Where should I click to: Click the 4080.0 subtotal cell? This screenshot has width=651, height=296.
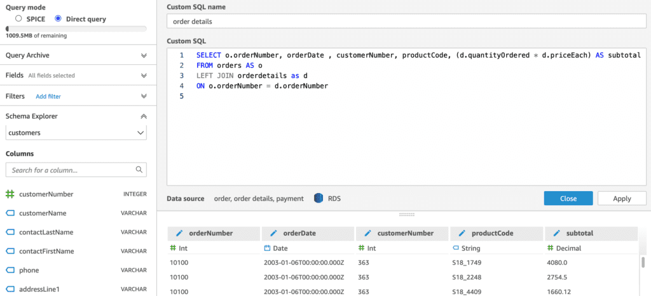(558, 262)
